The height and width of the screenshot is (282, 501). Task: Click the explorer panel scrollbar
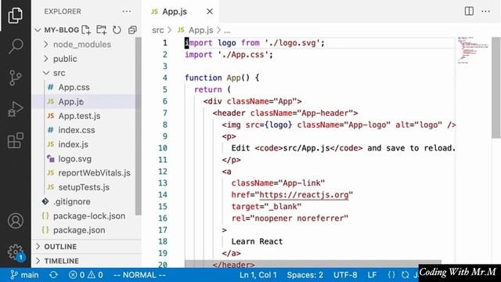tap(138, 126)
